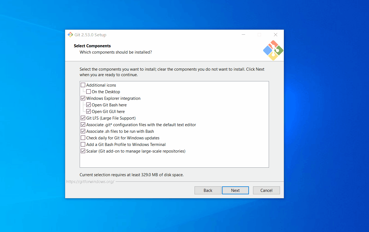369x232 pixels.
Task: Uncheck the Scalar add-on component
Action: 83,151
